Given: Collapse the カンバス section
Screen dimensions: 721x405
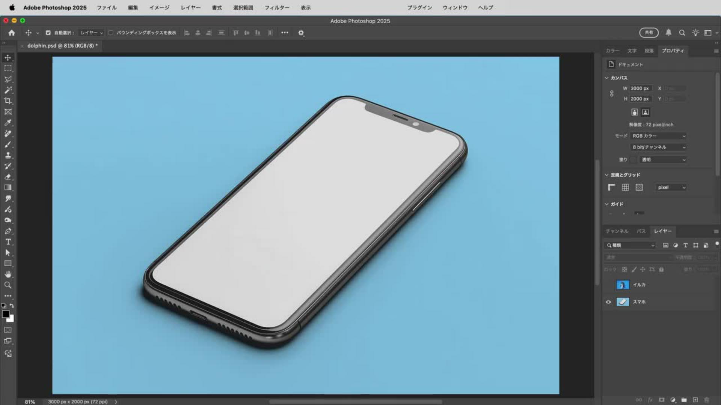Looking at the screenshot, I should coord(606,78).
